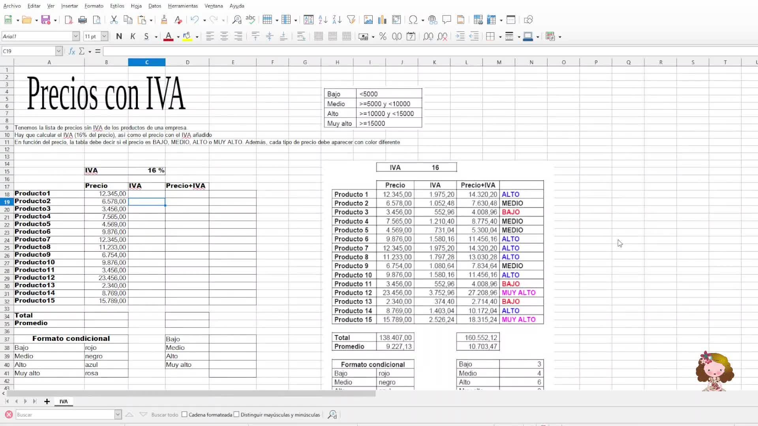Enable the Cadena formateada checkbox
This screenshot has height=426, width=758.
[184, 415]
